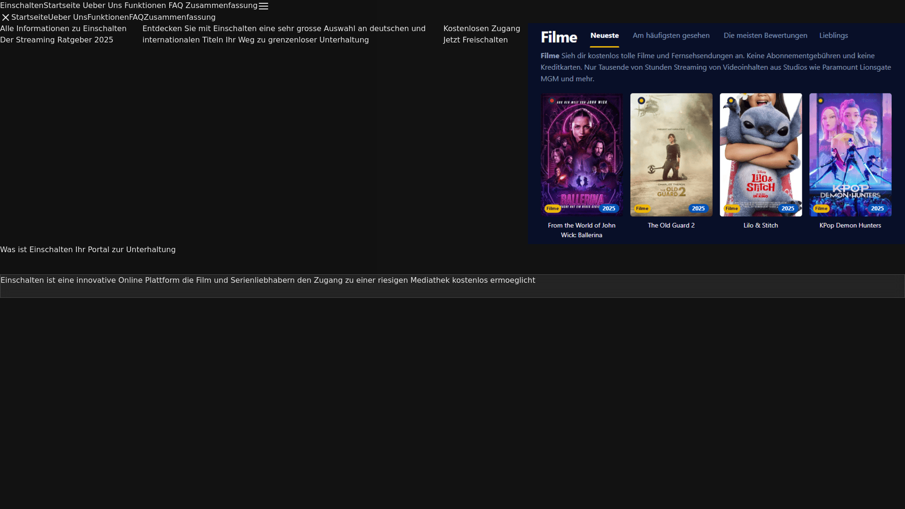Click the Einschalten brand link
The image size is (905, 509).
pos(22,6)
